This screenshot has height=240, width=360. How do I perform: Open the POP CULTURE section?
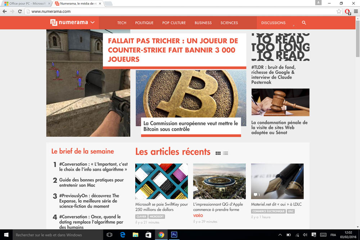click(174, 23)
